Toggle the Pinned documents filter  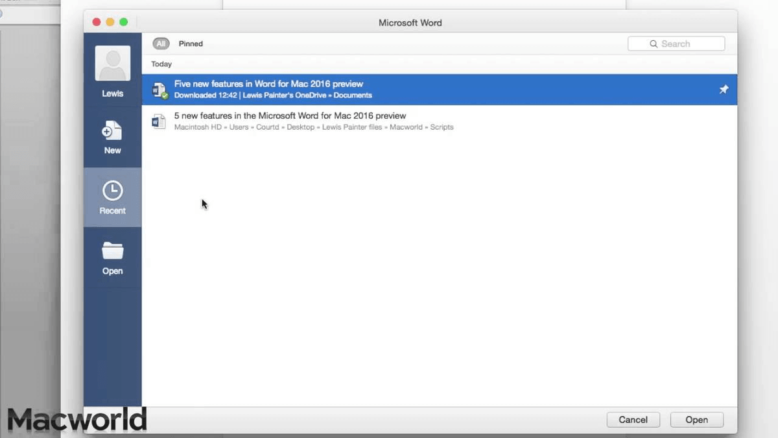pos(191,43)
